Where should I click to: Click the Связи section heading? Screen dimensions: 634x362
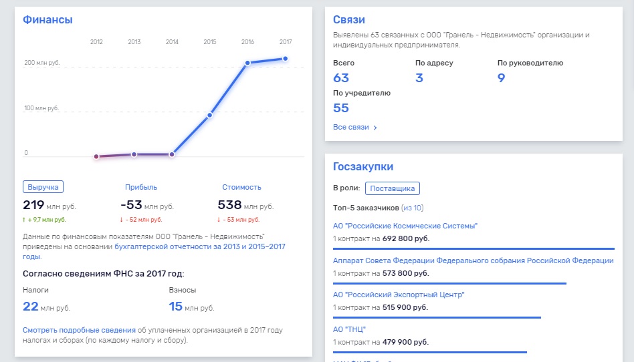coord(349,20)
